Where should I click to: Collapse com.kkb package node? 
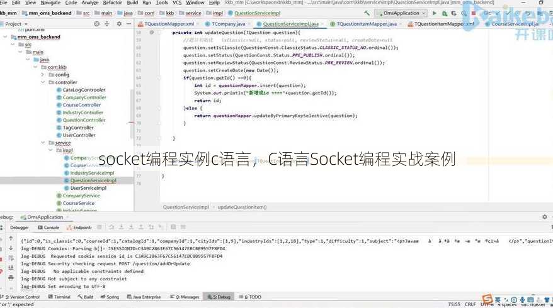pos(35,67)
